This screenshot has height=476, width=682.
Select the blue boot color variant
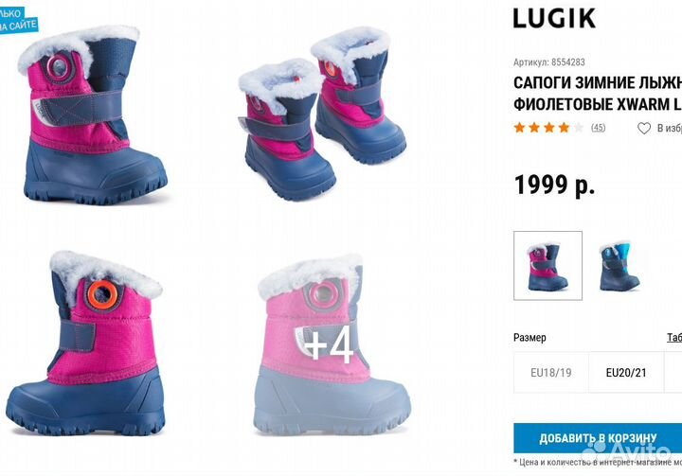coord(619,266)
